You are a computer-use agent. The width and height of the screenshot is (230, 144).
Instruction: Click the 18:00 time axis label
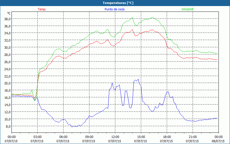point(167,137)
